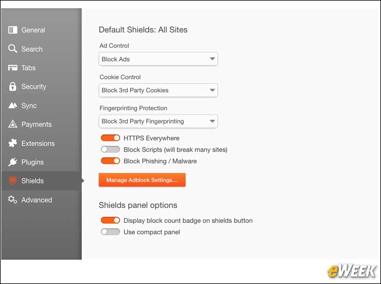This screenshot has width=381, height=284.
Task: Open the Security padlock icon
Action: click(x=13, y=86)
